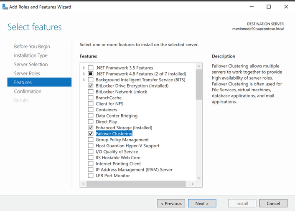Click the horizontal scroll left arrow
The height and width of the screenshot is (211, 295).
click(x=83, y=184)
